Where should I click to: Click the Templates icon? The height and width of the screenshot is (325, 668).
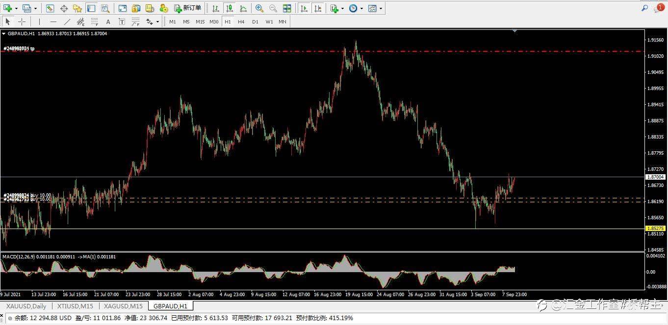click(373, 8)
